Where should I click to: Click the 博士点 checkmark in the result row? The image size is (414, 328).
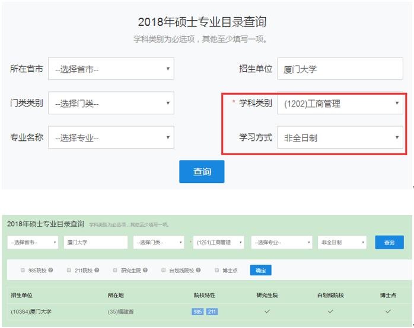tap(388, 311)
